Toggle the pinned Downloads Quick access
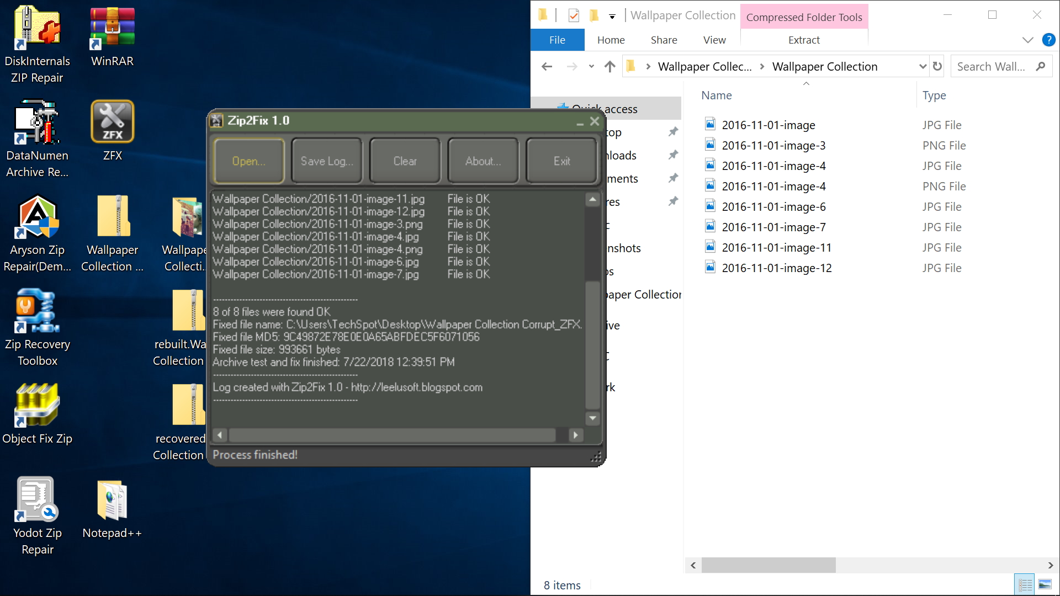The width and height of the screenshot is (1060, 596). point(671,155)
